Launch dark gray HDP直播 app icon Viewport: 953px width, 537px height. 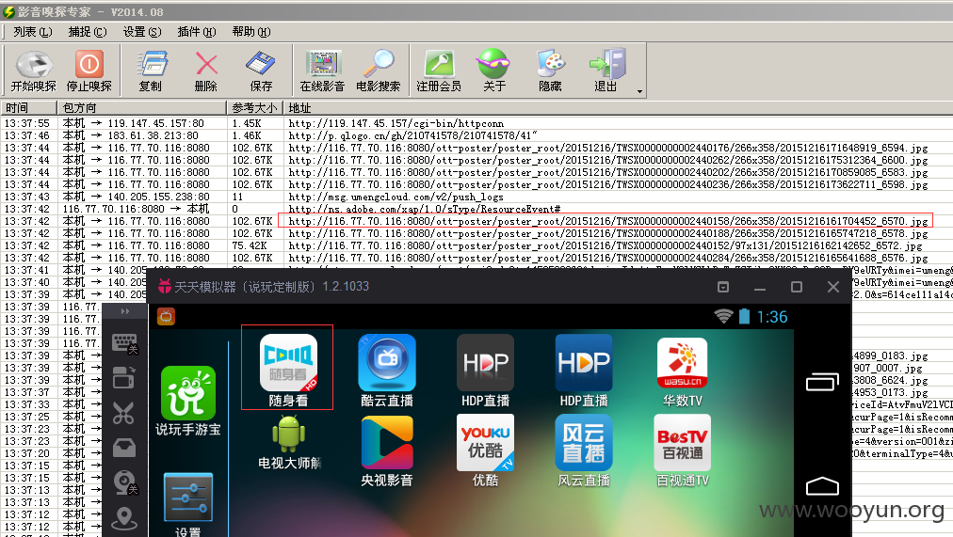pyautogui.click(x=485, y=371)
